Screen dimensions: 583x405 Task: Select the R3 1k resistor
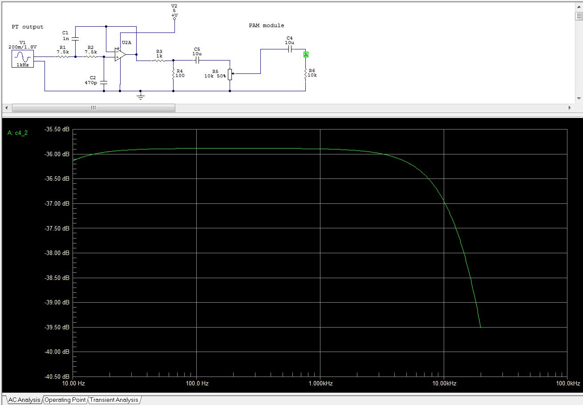pyautogui.click(x=159, y=60)
